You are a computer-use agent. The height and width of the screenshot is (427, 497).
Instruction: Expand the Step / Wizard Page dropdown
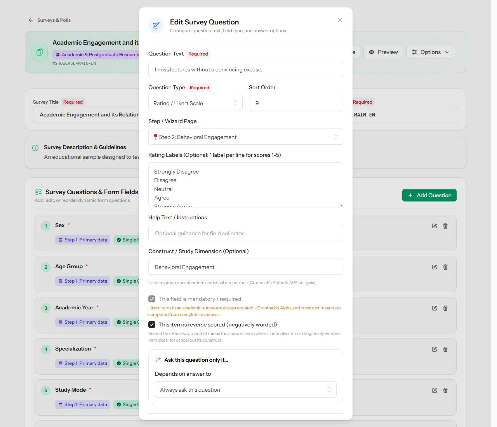pos(246,137)
